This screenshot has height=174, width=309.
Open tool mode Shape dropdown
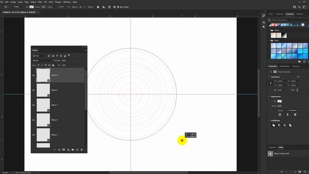(18, 7)
